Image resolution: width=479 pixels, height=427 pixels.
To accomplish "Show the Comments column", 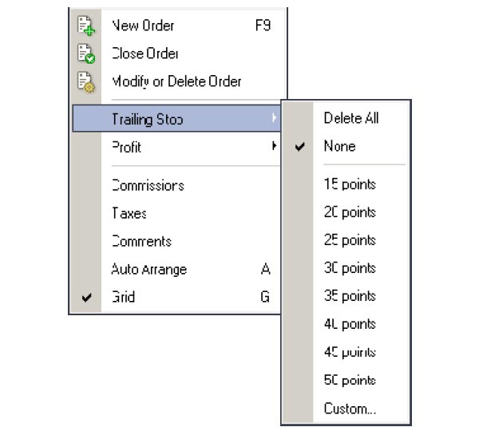I will 141,241.
